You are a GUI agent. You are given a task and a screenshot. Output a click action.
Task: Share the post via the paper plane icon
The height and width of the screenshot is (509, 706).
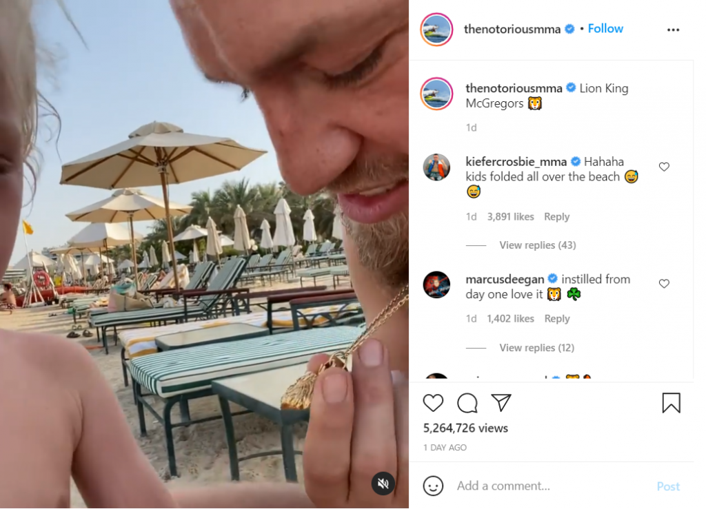coord(501,403)
